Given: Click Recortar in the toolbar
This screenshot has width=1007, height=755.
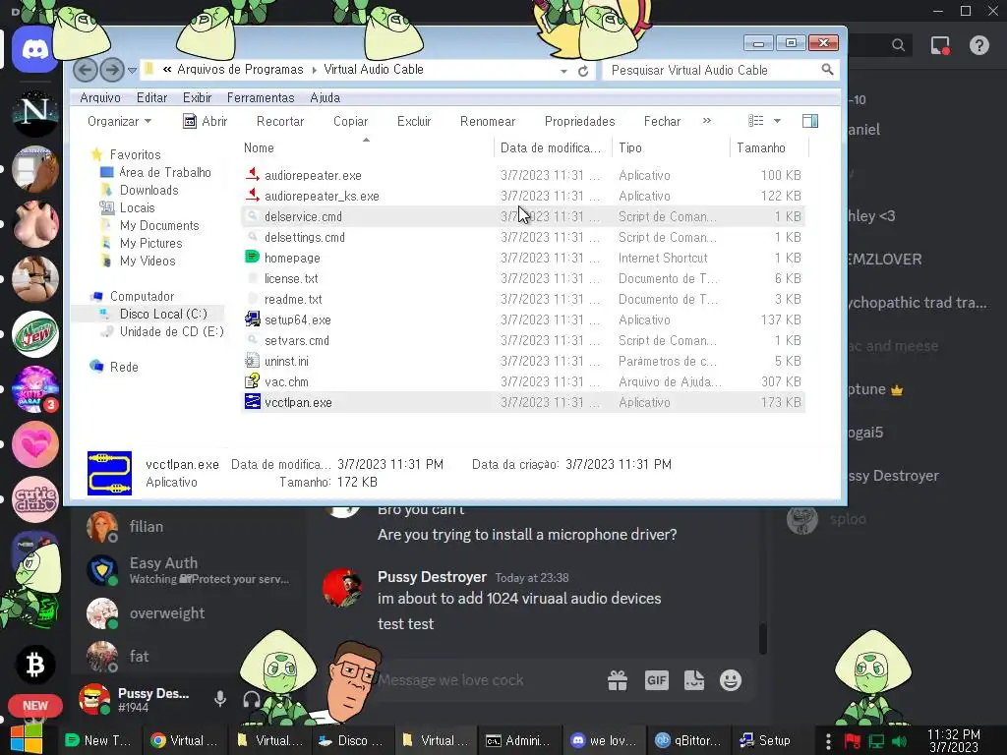Looking at the screenshot, I should [280, 121].
